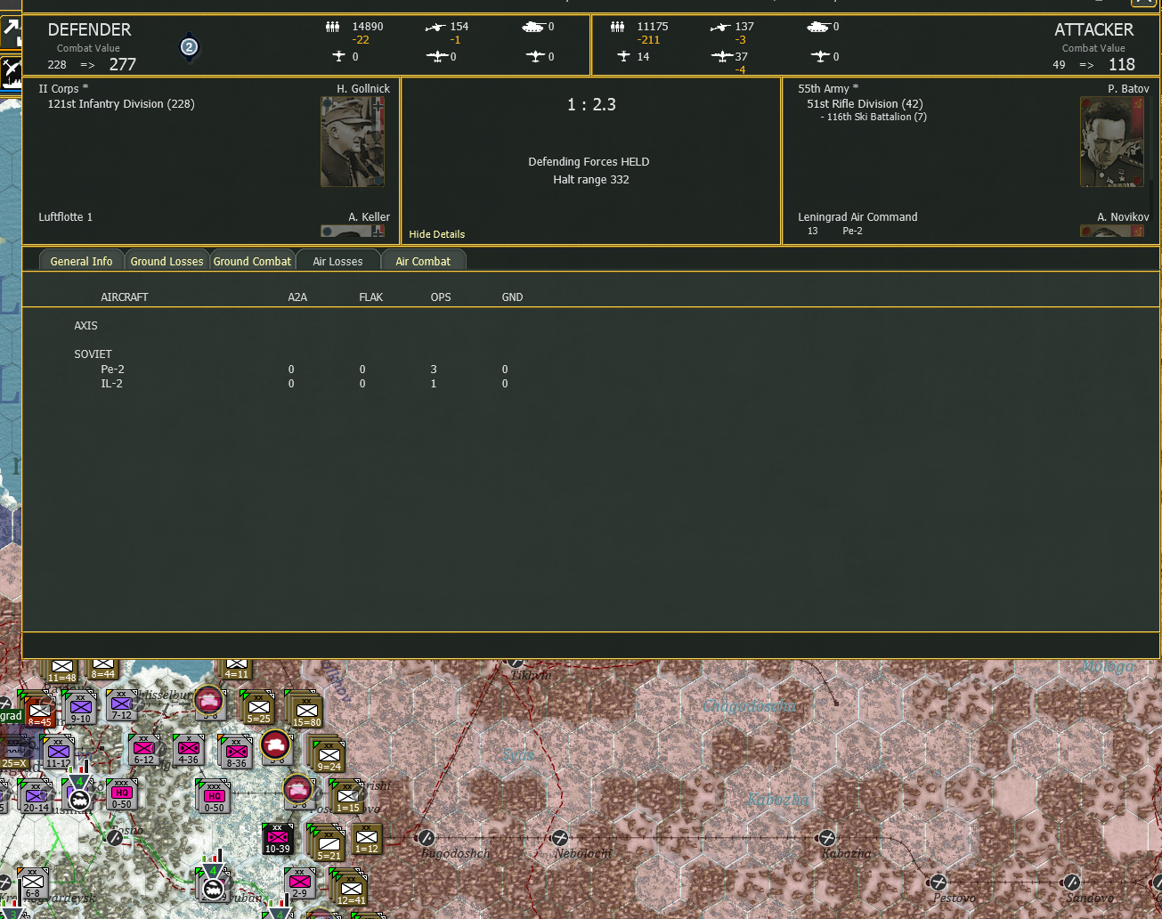Image resolution: width=1162 pixels, height=919 pixels.
Task: Select the 6-8 unit counter near Krasnogvardeysk
Action: pos(32,882)
